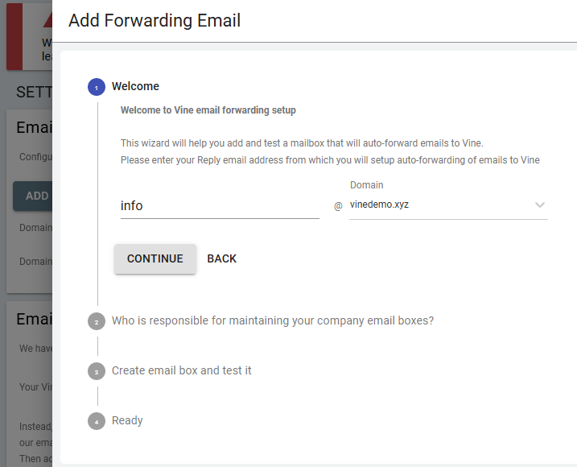Click the 'Welcome to Vine email forwarding setup' heading
The width and height of the screenshot is (577, 467).
point(208,110)
